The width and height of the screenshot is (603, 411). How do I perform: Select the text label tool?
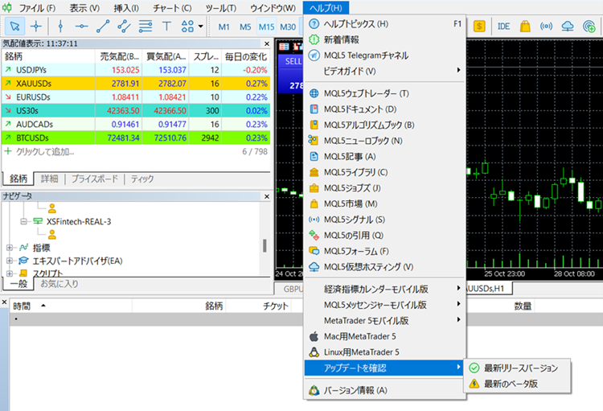click(166, 27)
